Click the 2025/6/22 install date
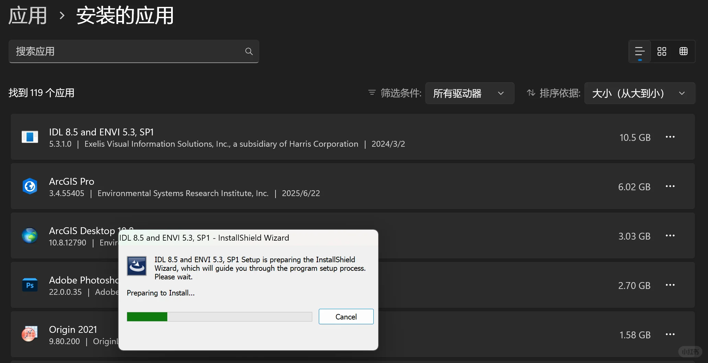 pos(301,193)
